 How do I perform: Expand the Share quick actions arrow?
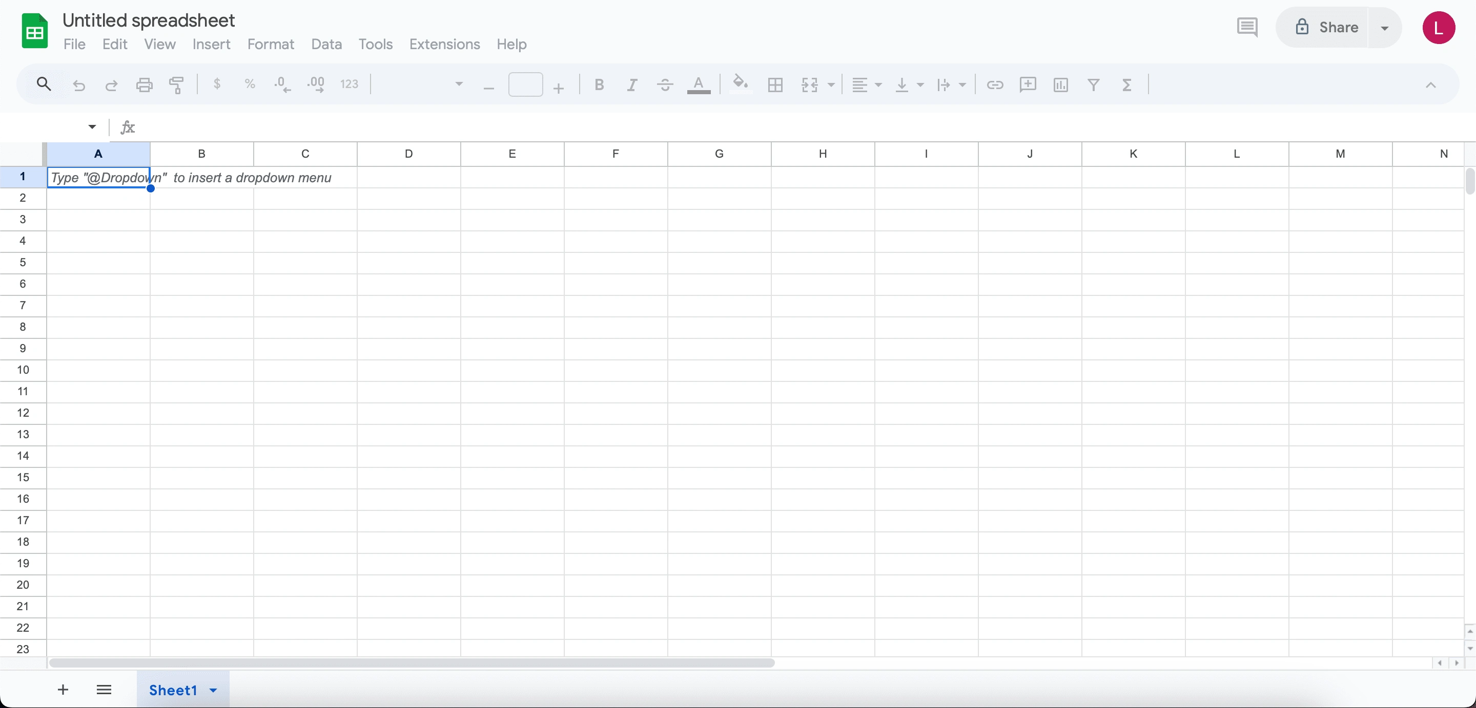coord(1384,28)
